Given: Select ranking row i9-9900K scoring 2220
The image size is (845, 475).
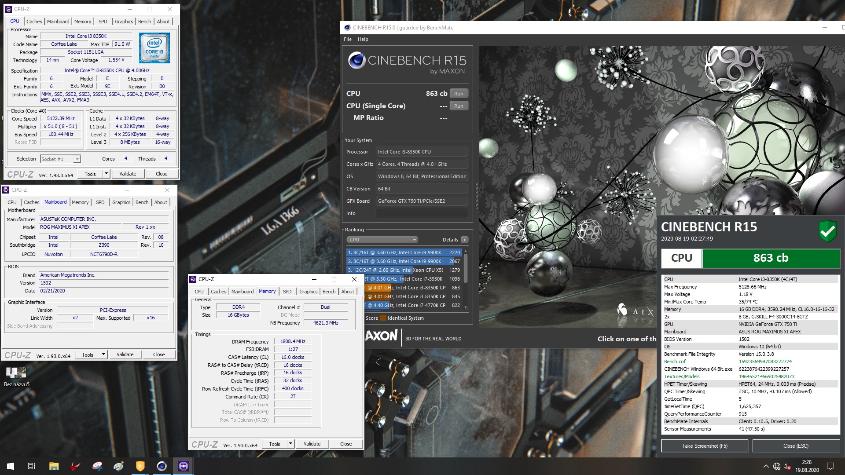Looking at the screenshot, I should click(404, 252).
